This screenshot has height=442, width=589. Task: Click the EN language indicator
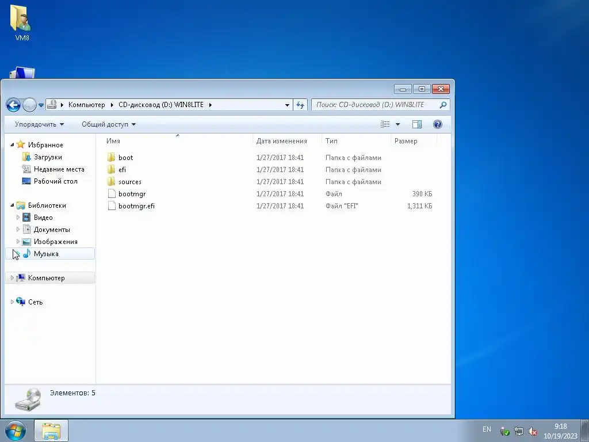point(487,429)
